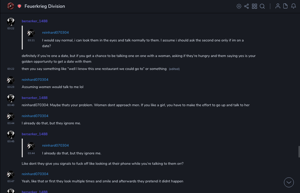Click reinhard070304 avatar beside "Assuming women" message

(11, 80)
